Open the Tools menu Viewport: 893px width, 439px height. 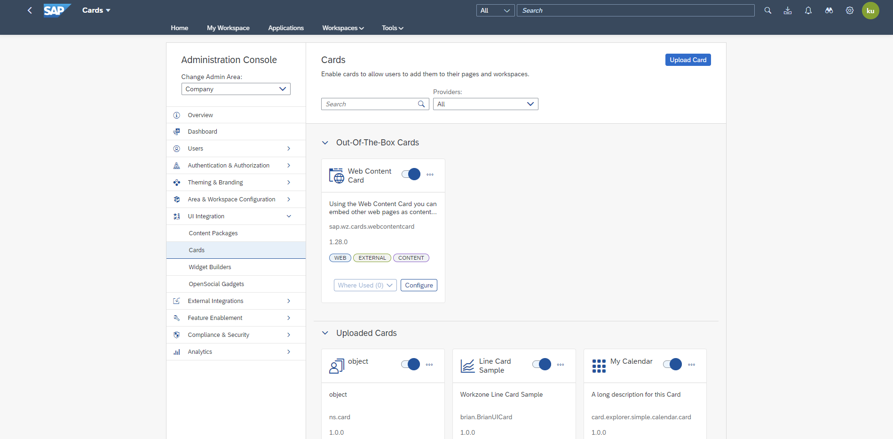[393, 28]
